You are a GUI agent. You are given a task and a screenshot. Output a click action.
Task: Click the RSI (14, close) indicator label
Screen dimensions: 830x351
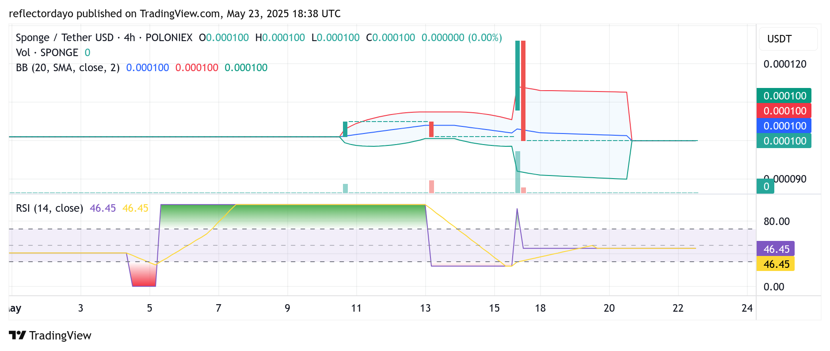point(49,208)
